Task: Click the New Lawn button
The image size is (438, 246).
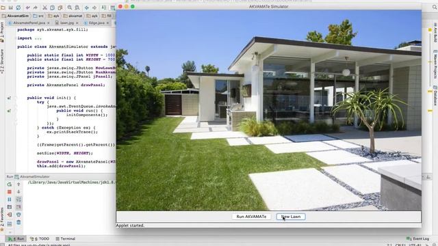Action: coord(291,217)
